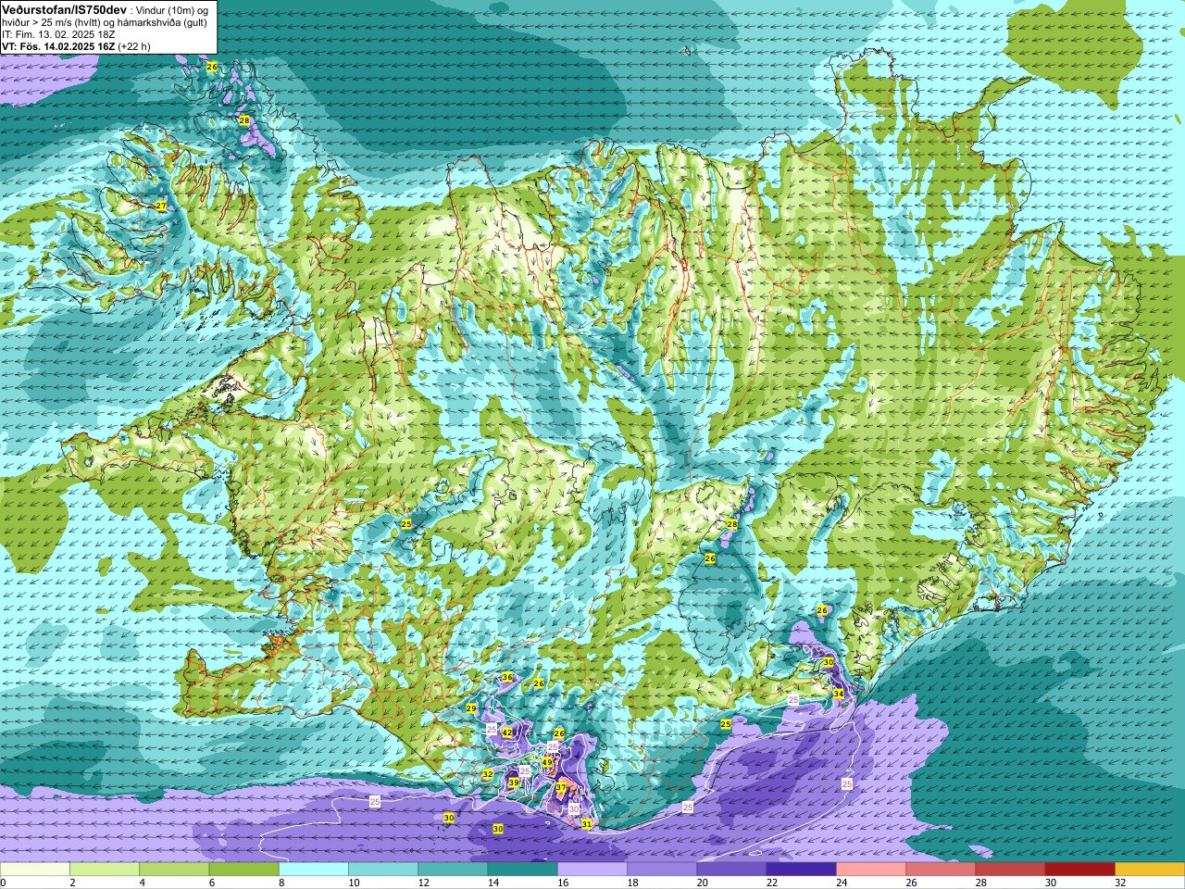Click the 2–4 m/s legend color swatch
This screenshot has height=889, width=1185.
105,870
